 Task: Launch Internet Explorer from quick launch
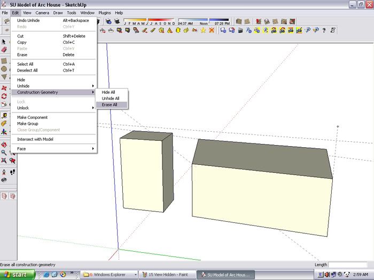pyautogui.click(x=46, y=275)
